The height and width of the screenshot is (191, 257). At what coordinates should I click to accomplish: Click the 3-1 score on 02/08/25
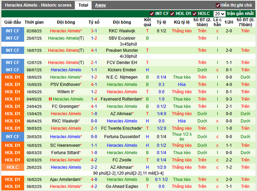[94, 31]
